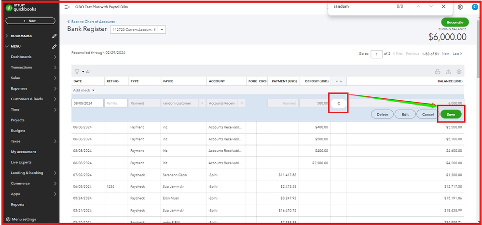Viewport: 482px width, 225px height.
Task: Open the top-right settings gear icon
Action: pyautogui.click(x=460, y=7)
